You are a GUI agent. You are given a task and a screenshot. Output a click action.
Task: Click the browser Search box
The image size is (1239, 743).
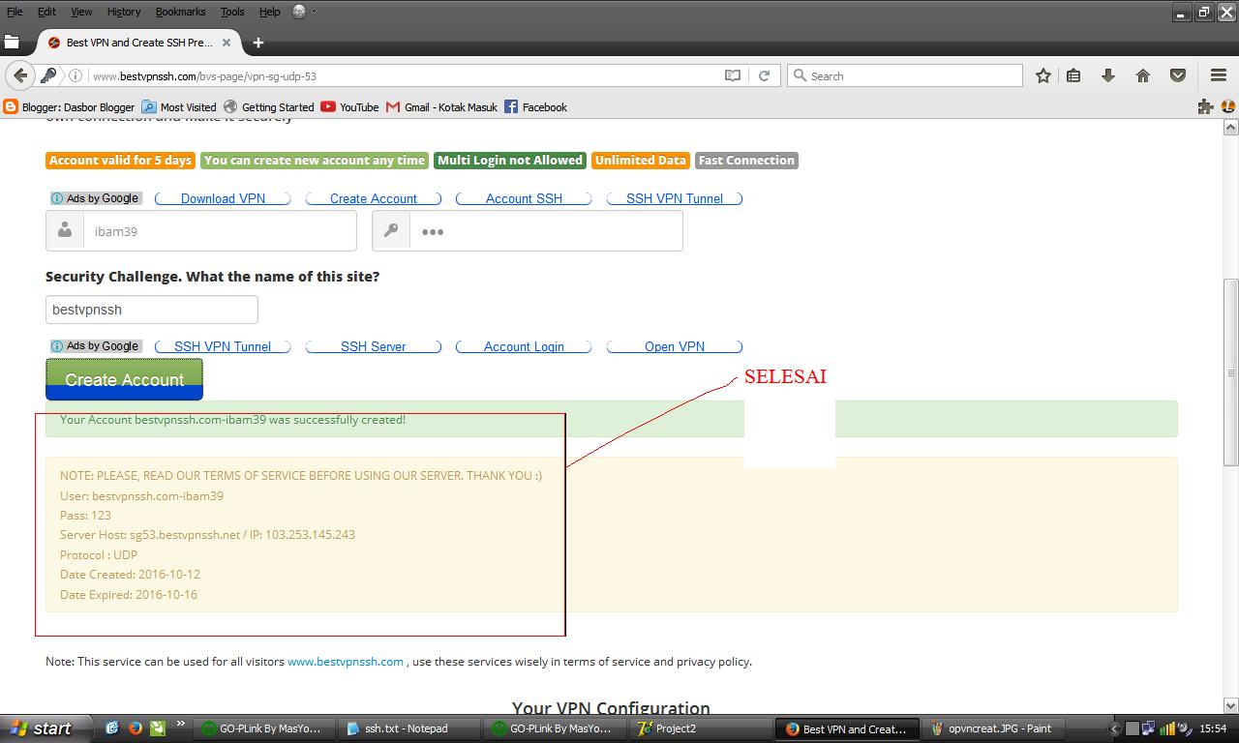[906, 75]
